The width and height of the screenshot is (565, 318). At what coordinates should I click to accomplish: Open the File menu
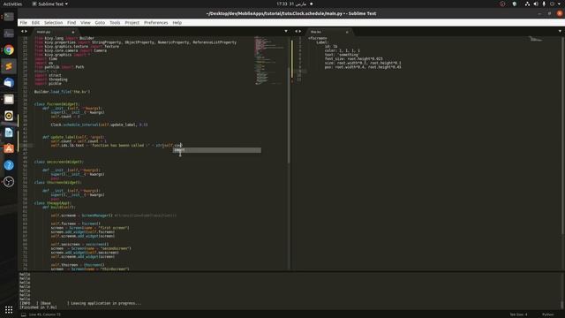[x=24, y=22]
